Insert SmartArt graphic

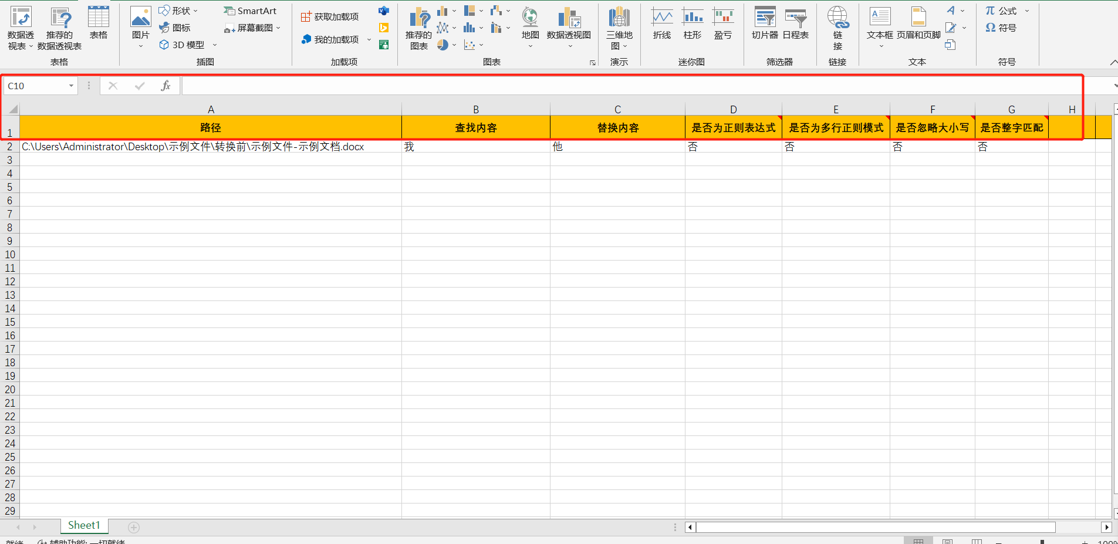[x=250, y=11]
